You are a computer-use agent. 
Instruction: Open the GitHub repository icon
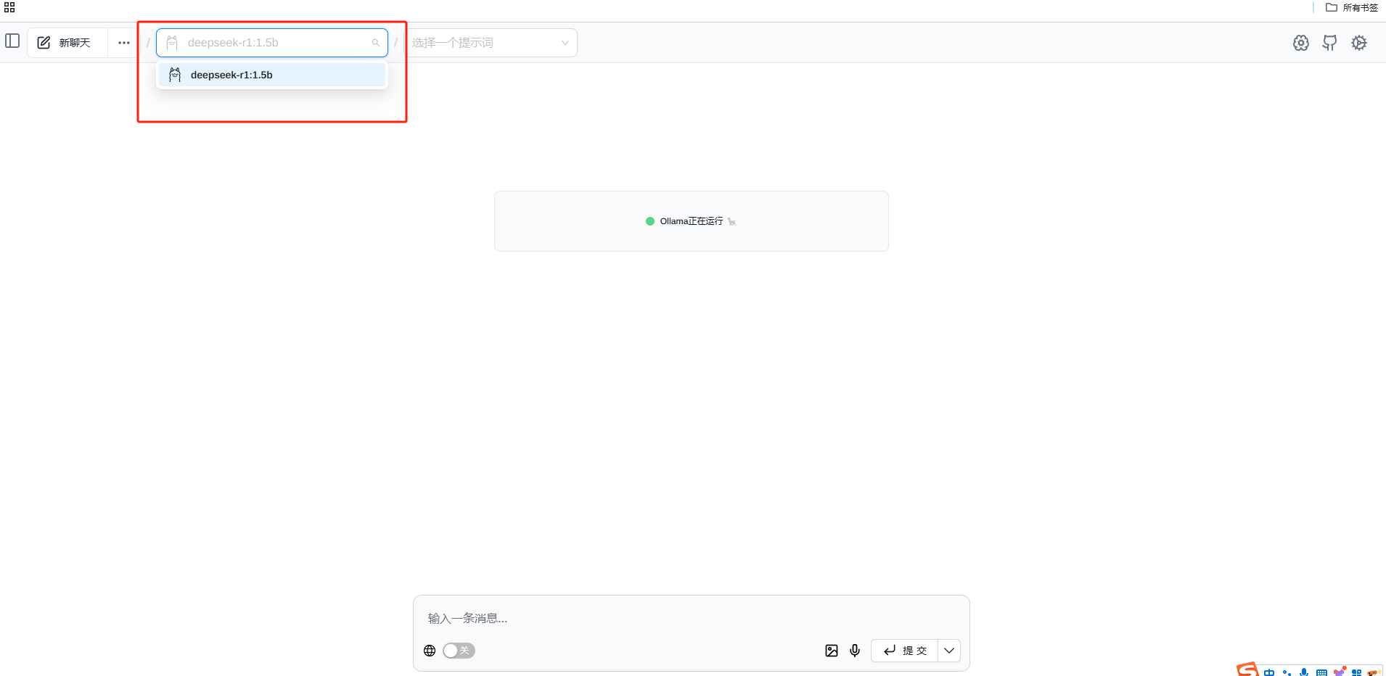coord(1329,43)
